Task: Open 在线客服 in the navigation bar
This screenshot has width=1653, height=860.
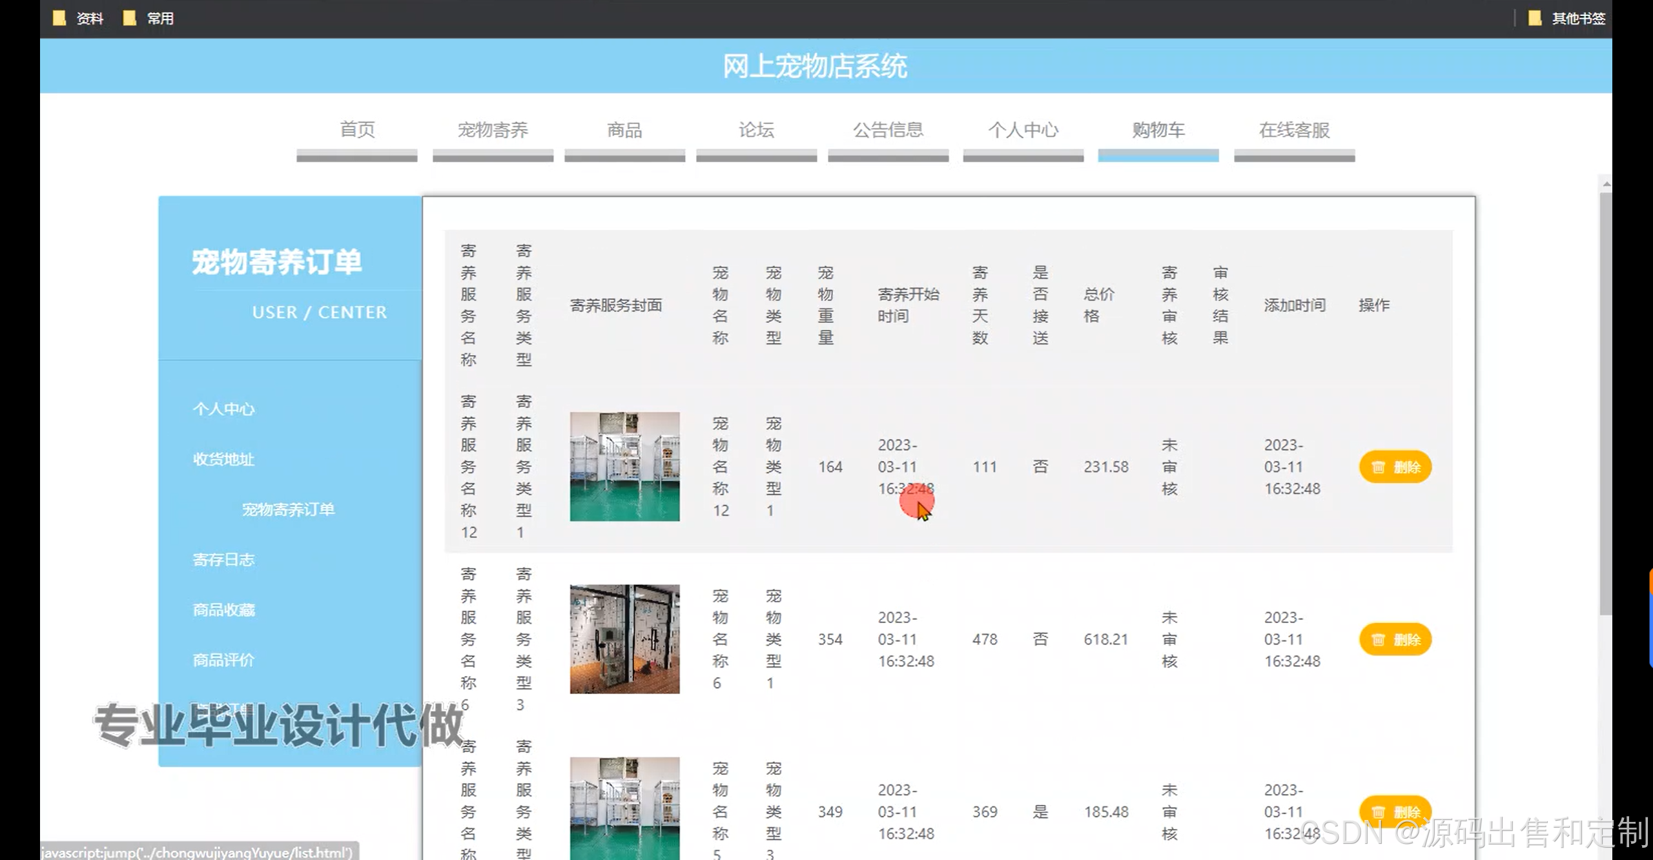Action: (1294, 130)
